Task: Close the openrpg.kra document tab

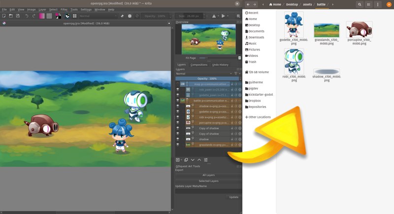Action: [x=169, y=23]
